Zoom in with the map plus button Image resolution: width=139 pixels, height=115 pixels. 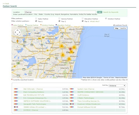18,46
